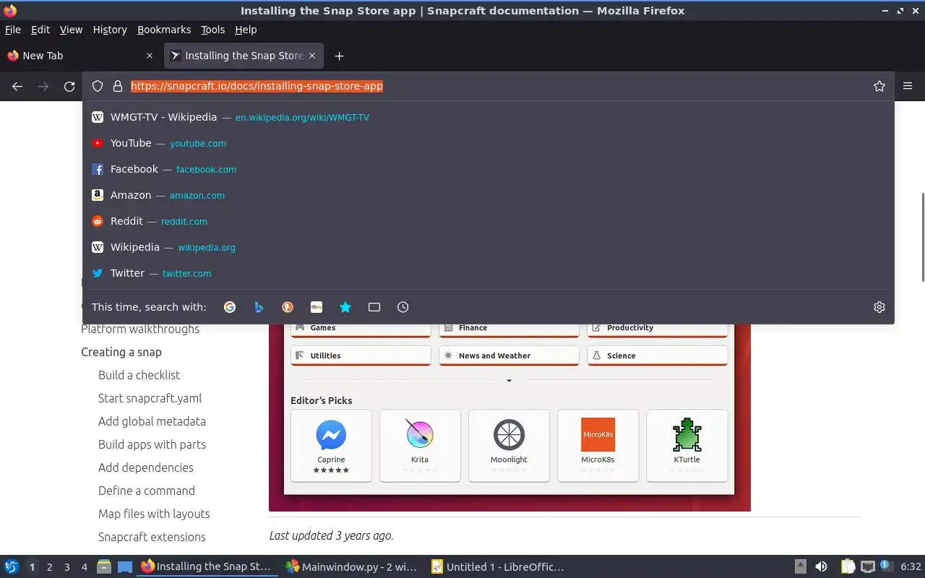Search bookmarks via the star icon

[345, 307]
